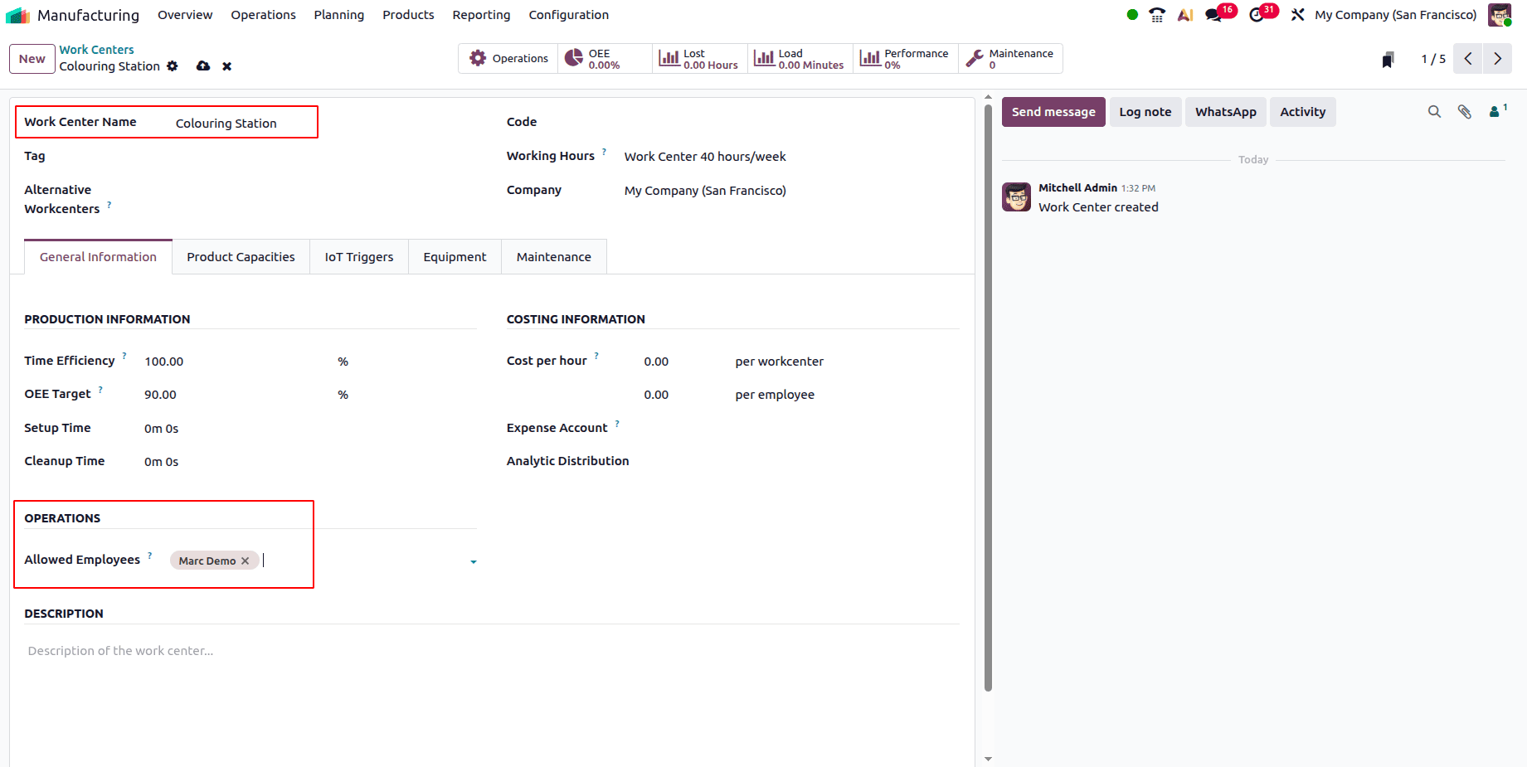Edit the Time Efficiency value

pos(236,362)
